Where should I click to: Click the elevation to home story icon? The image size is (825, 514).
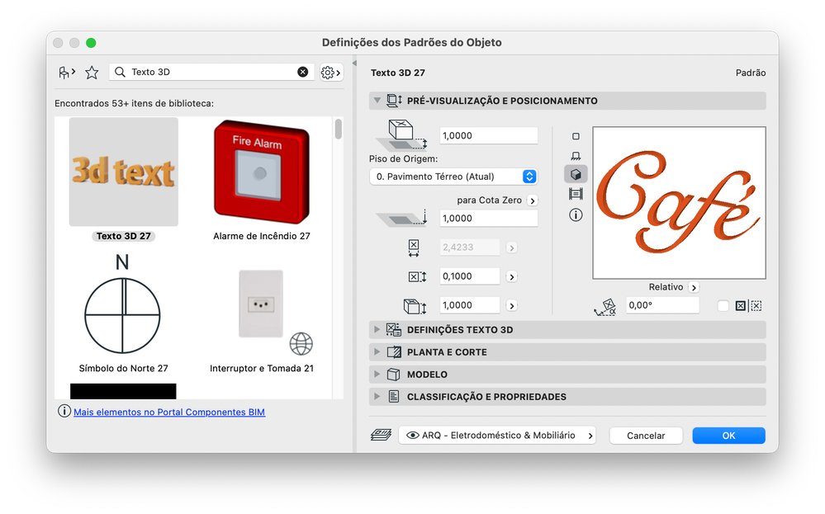(402, 135)
